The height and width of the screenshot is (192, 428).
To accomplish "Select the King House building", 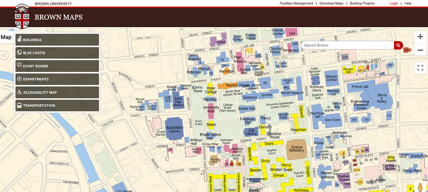I will 391,159.
